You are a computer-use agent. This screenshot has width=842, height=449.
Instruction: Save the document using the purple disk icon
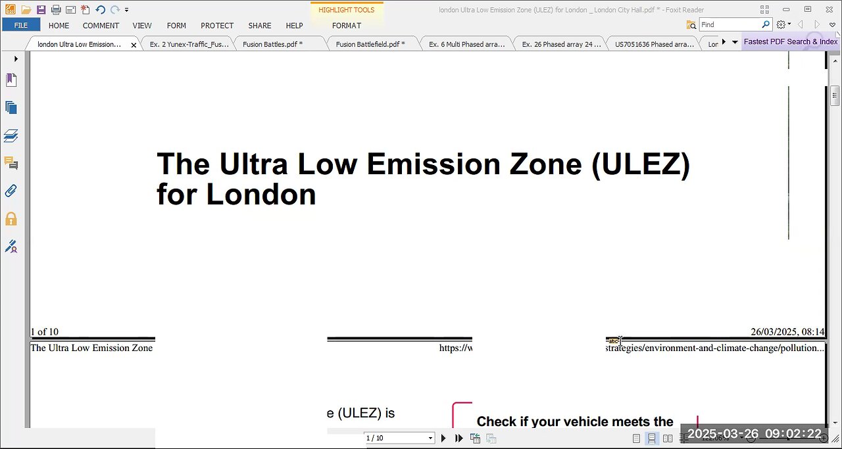[x=41, y=10]
